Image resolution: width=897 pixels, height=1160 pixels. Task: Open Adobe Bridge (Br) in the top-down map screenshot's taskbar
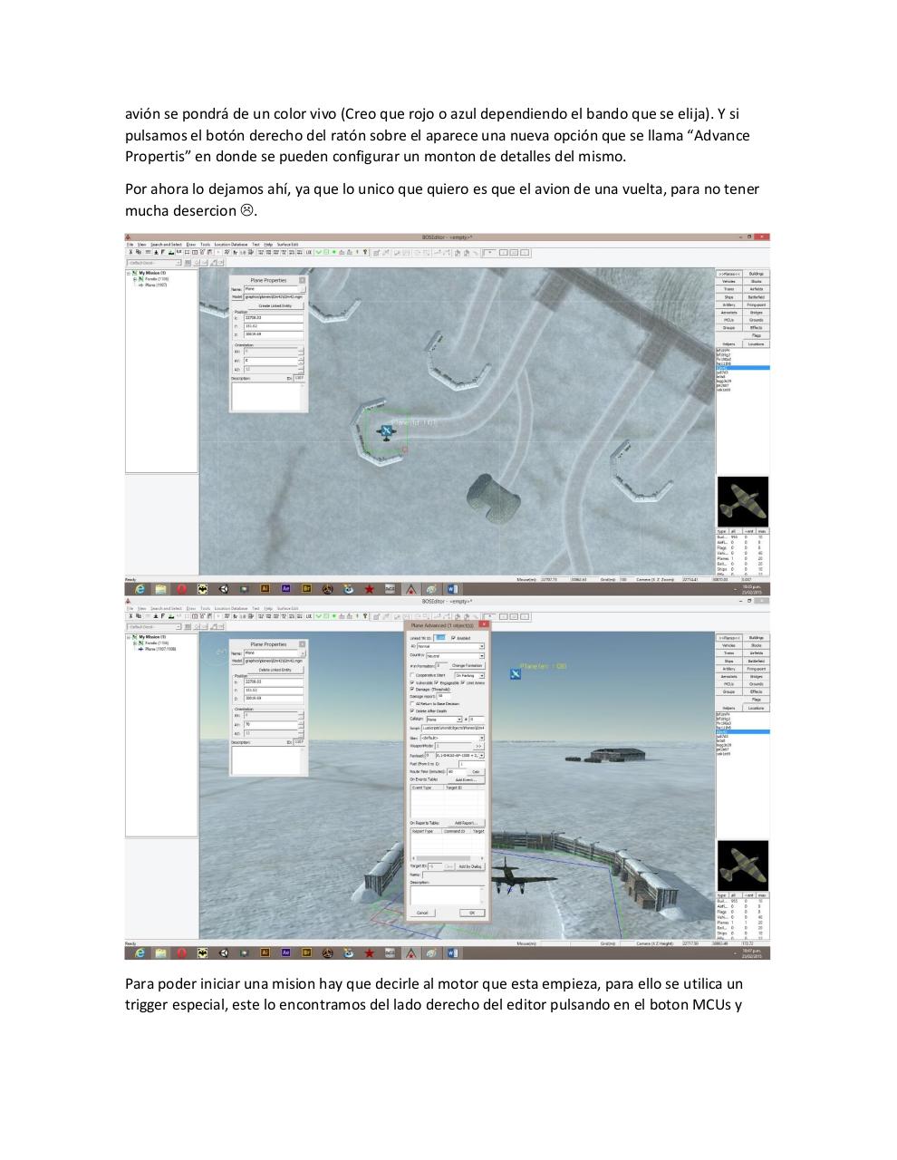pyautogui.click(x=307, y=589)
